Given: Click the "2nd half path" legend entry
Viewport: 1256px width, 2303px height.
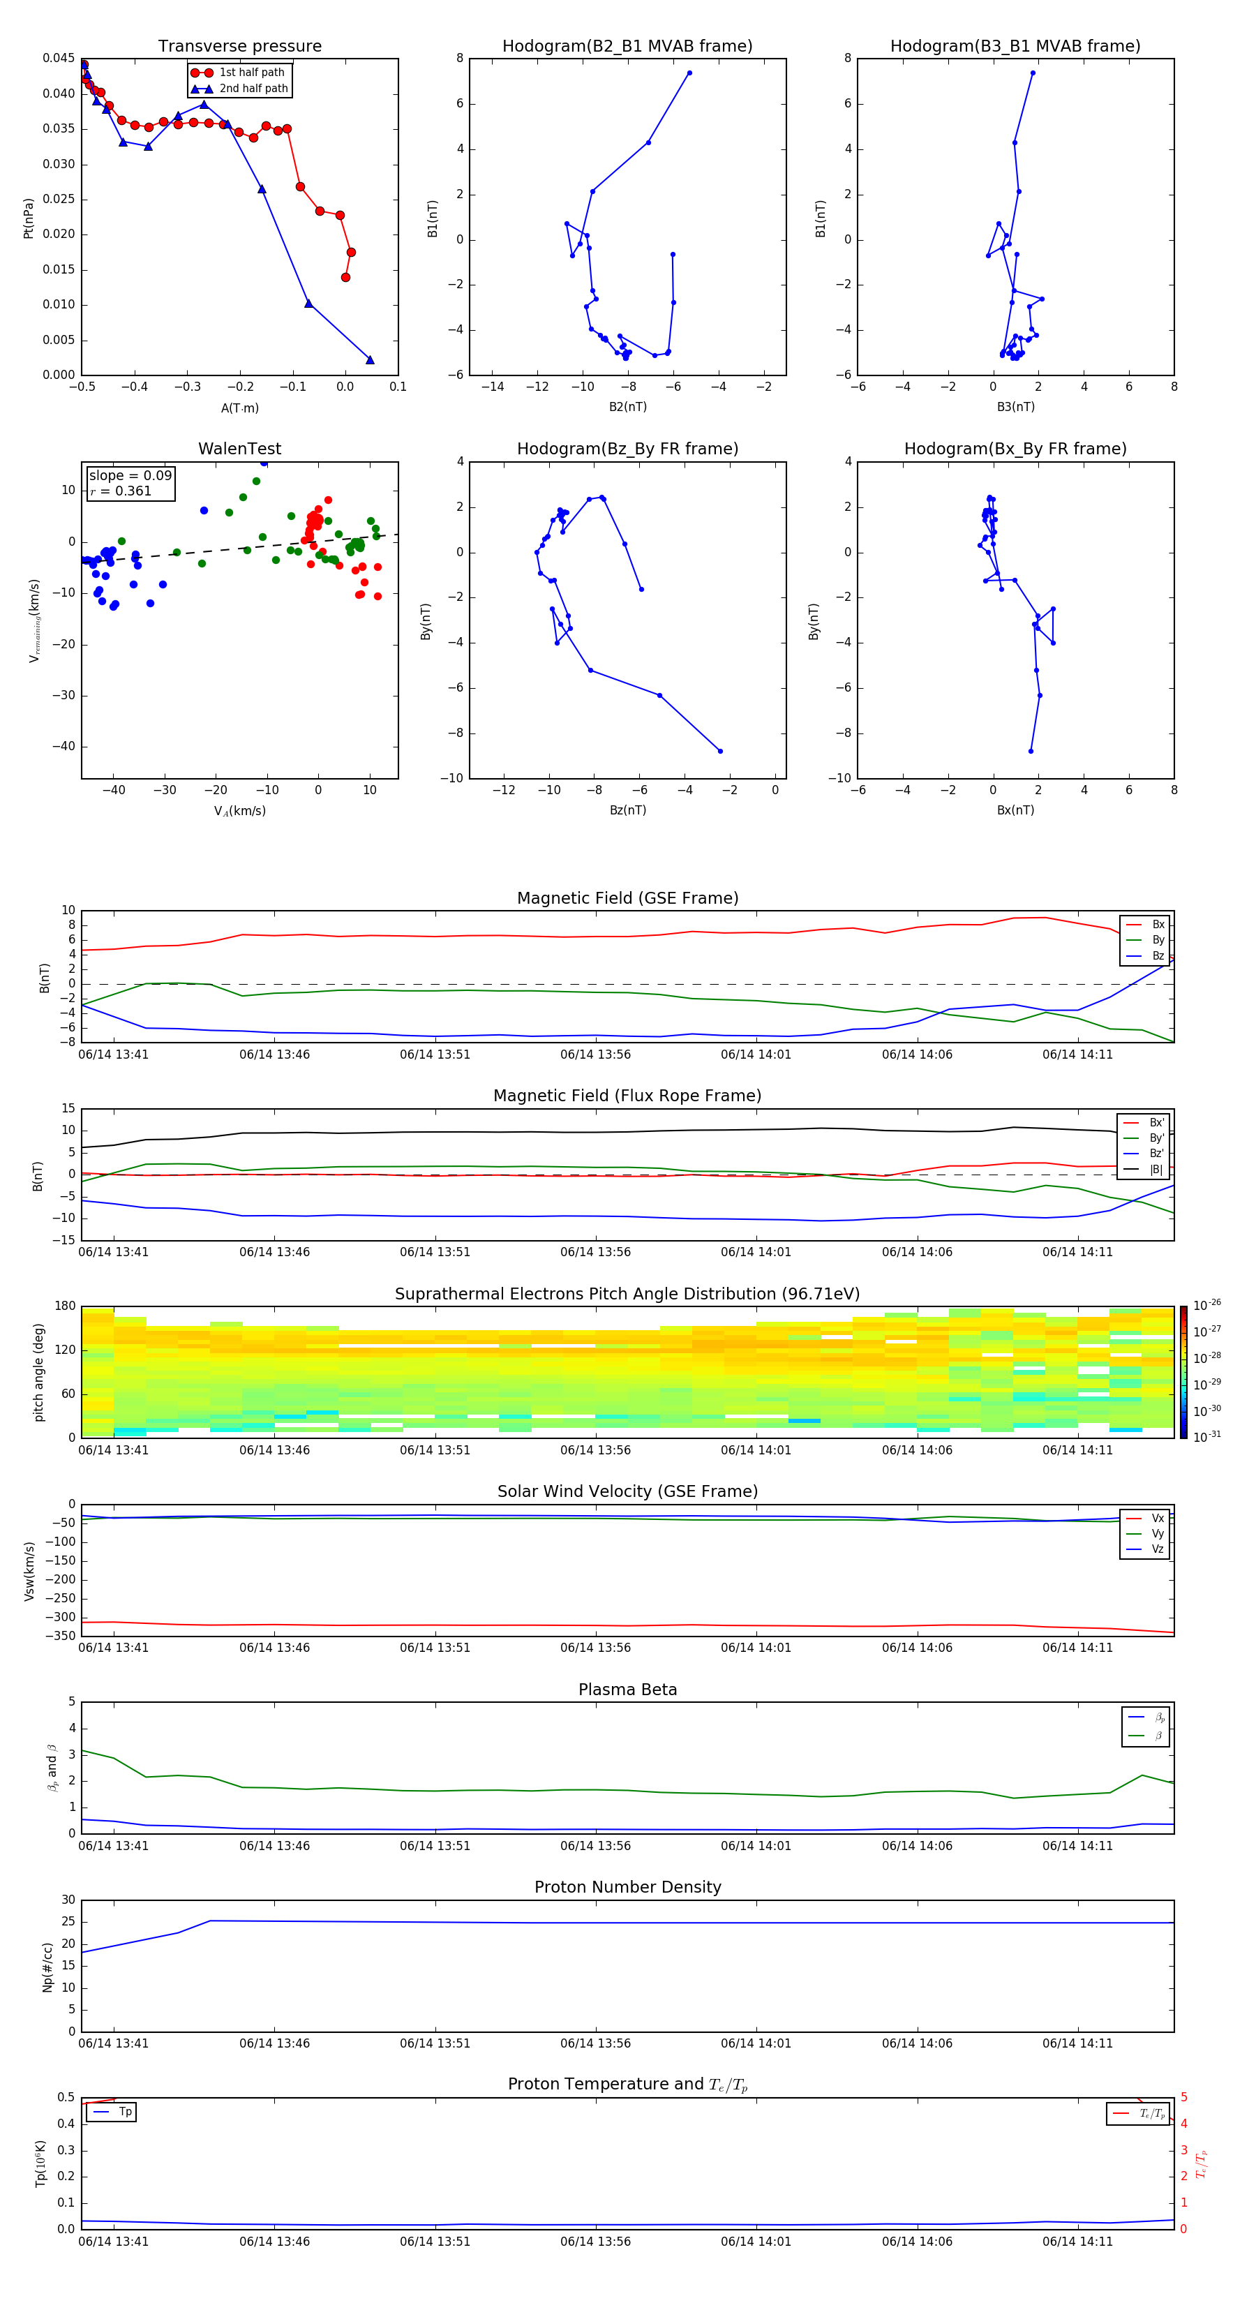Looking at the screenshot, I should click(x=239, y=89).
